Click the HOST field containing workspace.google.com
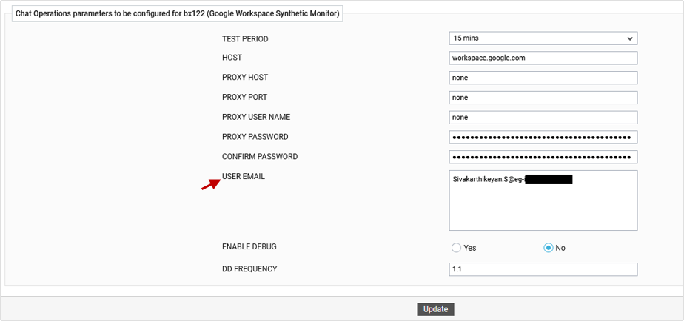Screen dimensions: 684x321 [543, 58]
